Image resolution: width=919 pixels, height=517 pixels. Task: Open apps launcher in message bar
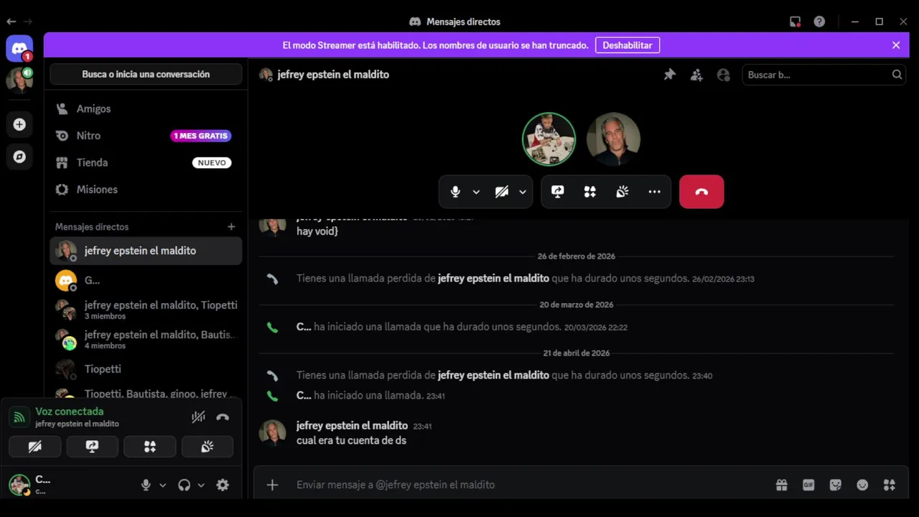coord(890,485)
